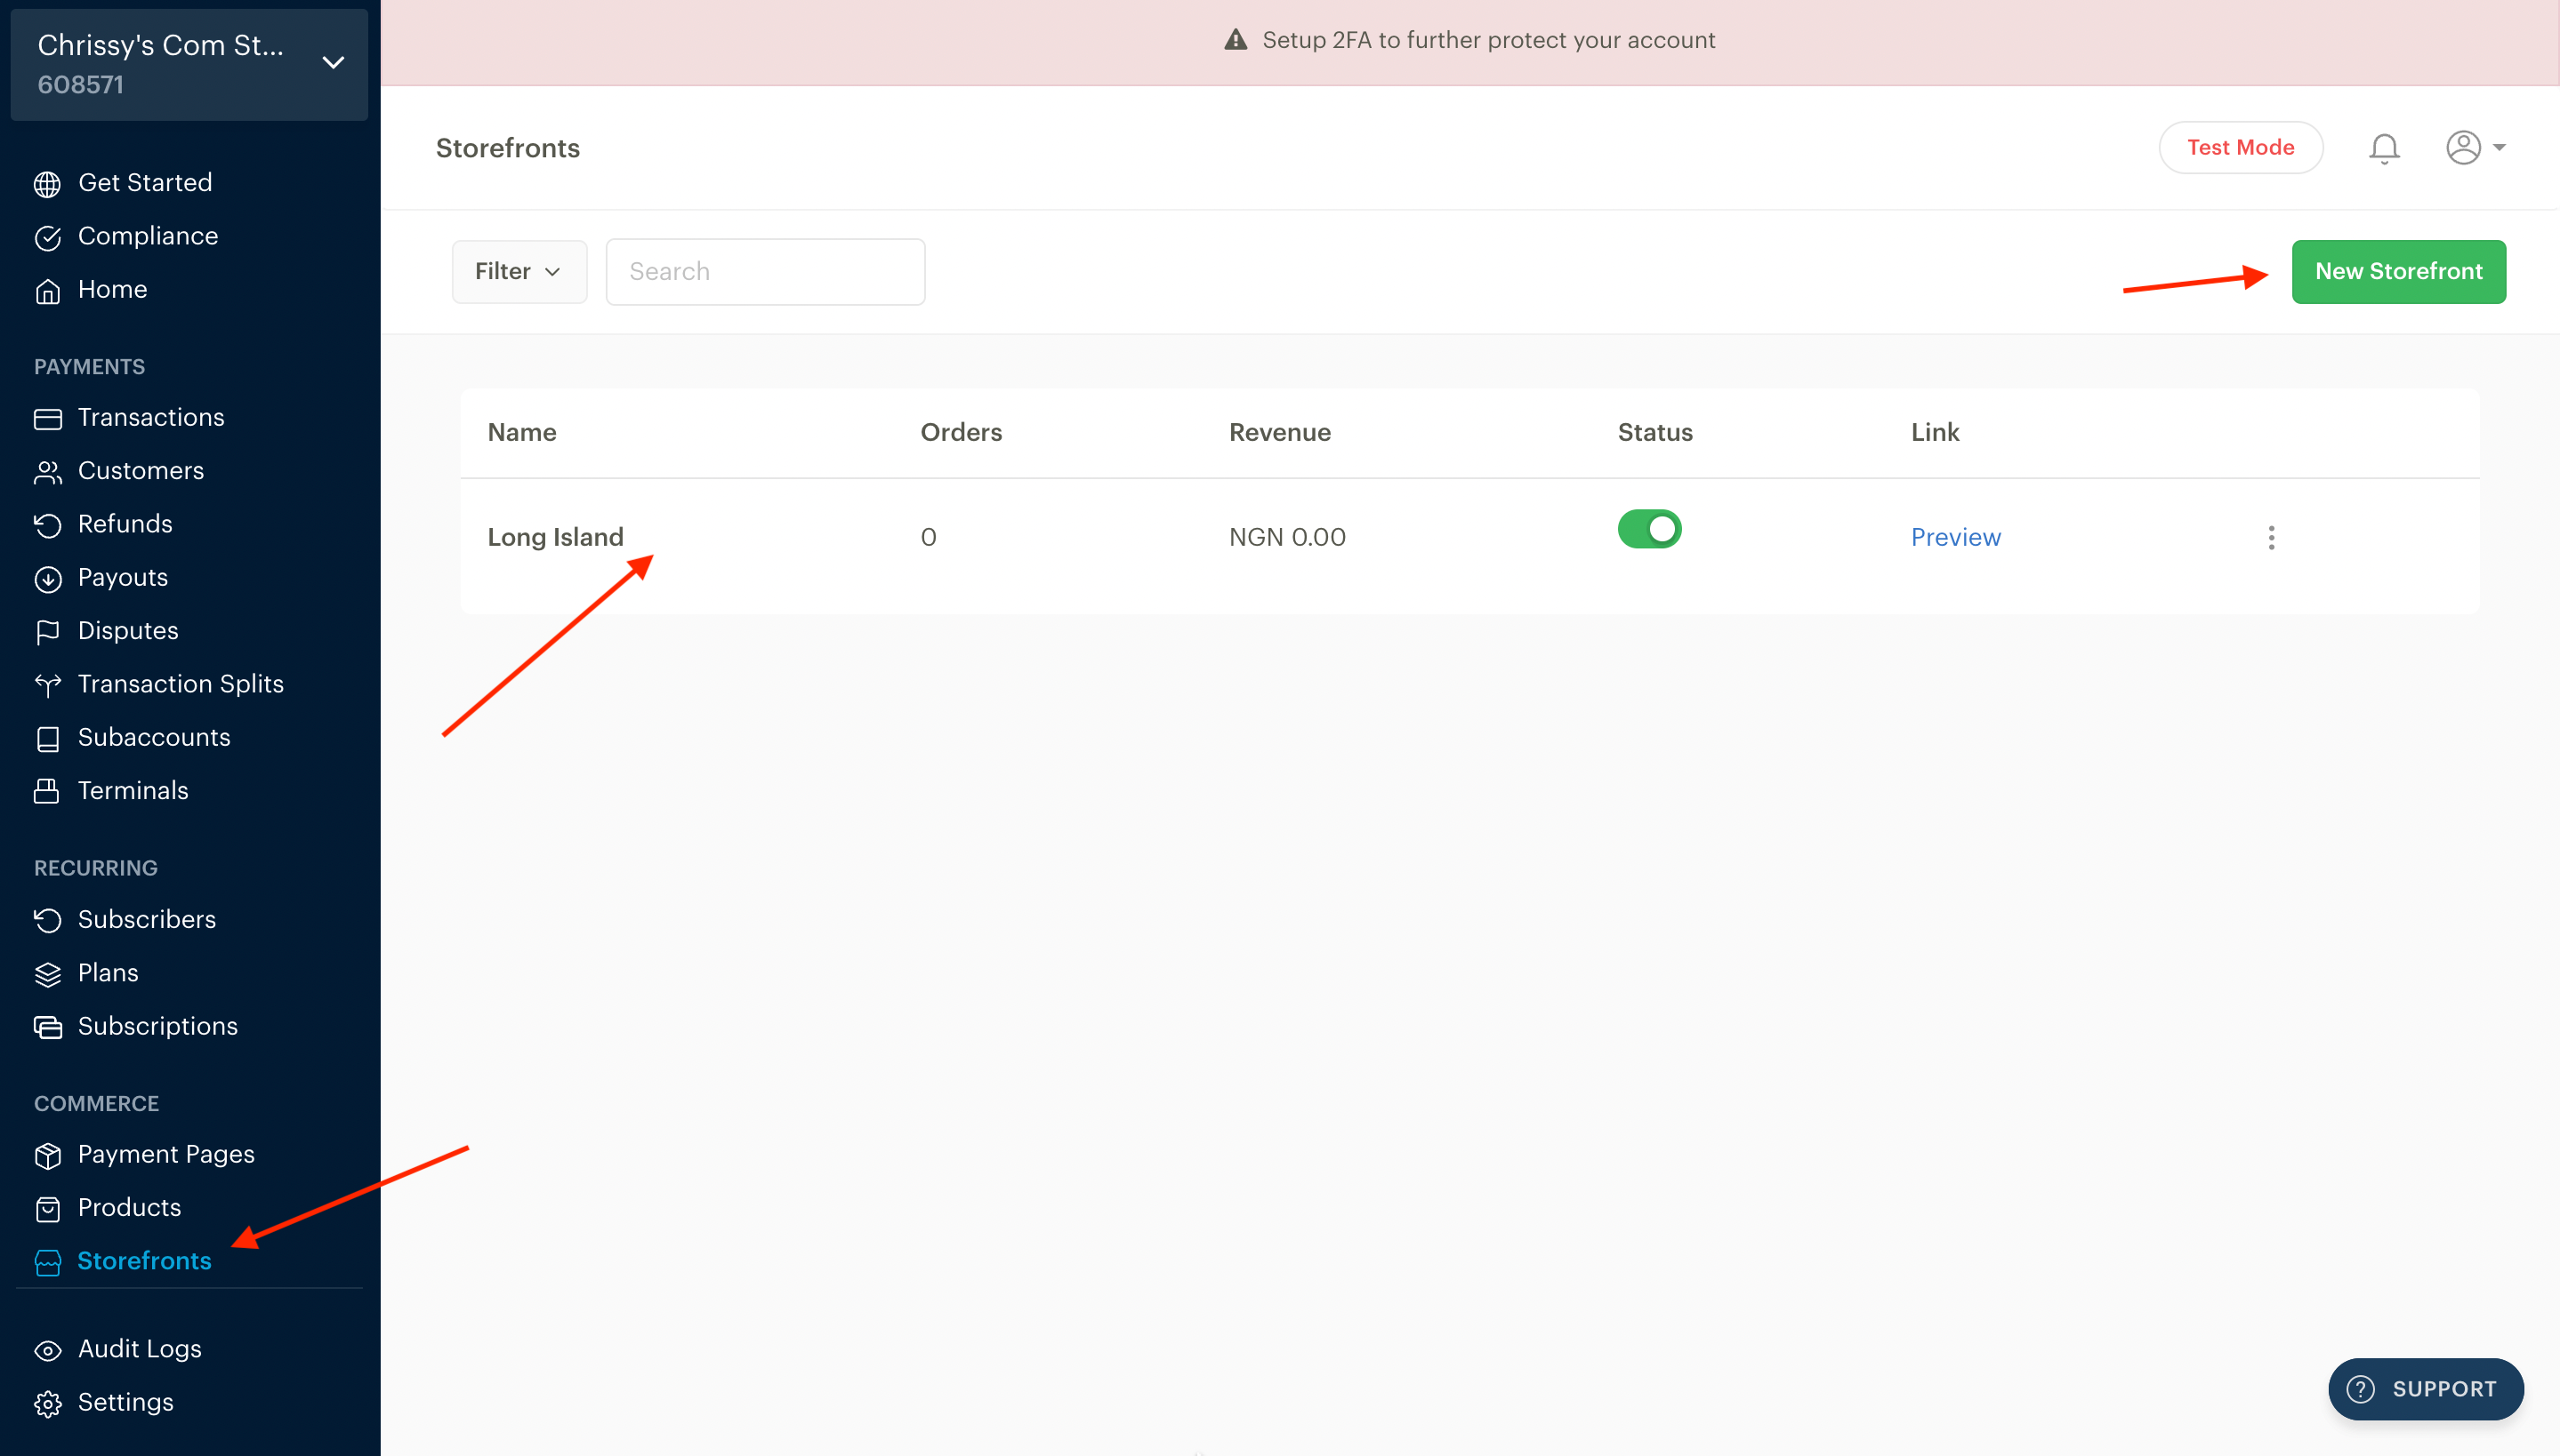The width and height of the screenshot is (2560, 1456).
Task: Select the Compliance menu item
Action: (149, 236)
